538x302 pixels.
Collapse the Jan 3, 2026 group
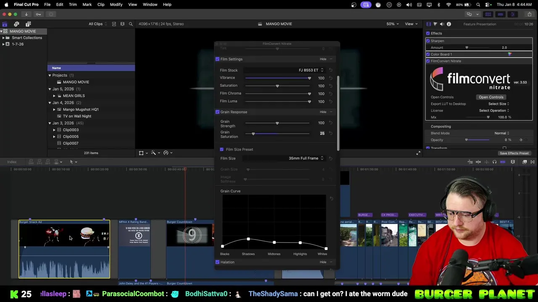50,123
